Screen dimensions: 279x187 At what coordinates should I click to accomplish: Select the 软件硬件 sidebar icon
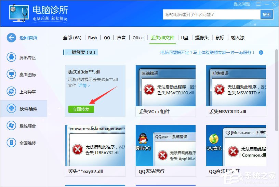[12, 109]
